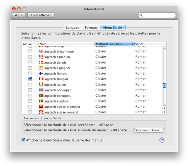Sort by Méthode de saisie column
188x166 pixels.
pos(115,44)
